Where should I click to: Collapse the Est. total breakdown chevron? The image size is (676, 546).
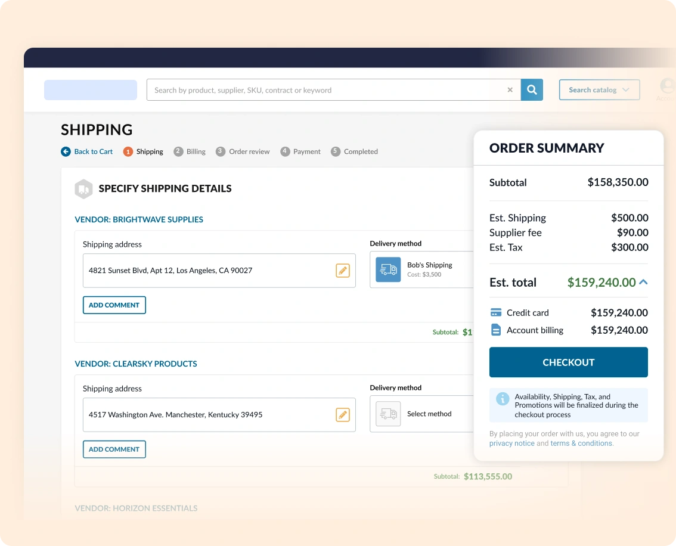click(x=643, y=282)
